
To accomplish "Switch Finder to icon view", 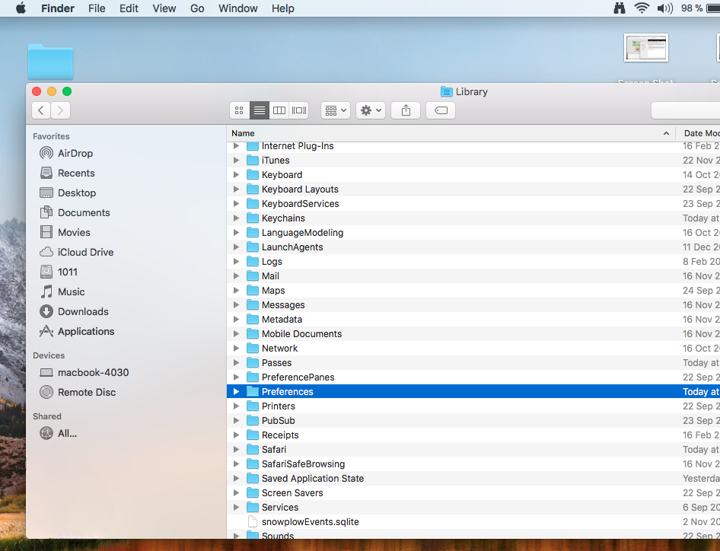I will click(239, 110).
